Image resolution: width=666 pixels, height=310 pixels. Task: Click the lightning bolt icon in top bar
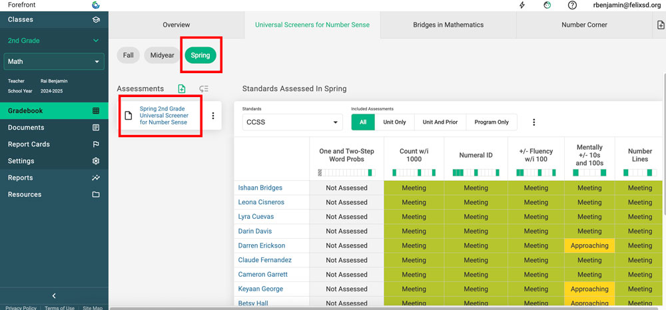522,5
